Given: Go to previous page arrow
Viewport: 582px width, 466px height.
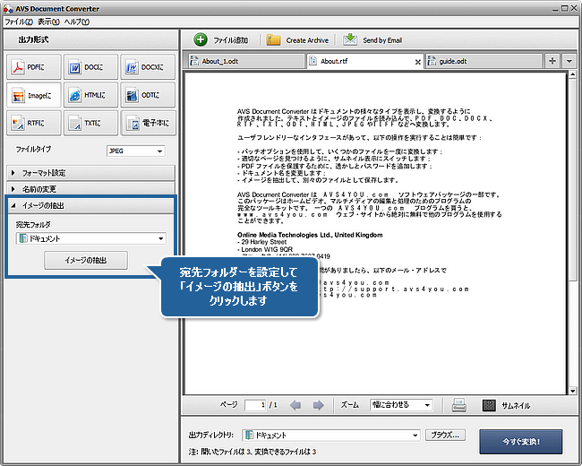Looking at the screenshot, I should point(295,405).
